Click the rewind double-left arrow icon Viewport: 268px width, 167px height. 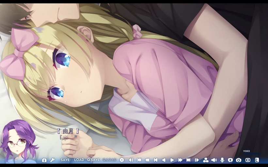point(147,160)
